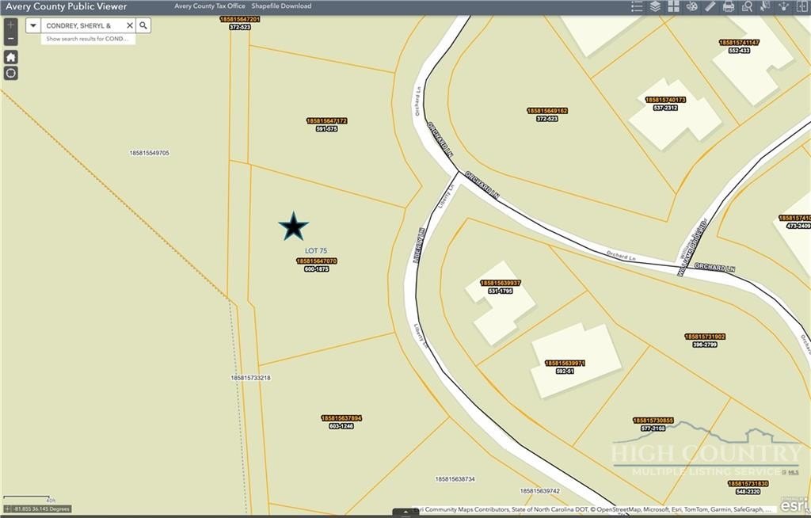The width and height of the screenshot is (811, 518).
Task: Select parcel label 185815730855
Action: point(653,421)
